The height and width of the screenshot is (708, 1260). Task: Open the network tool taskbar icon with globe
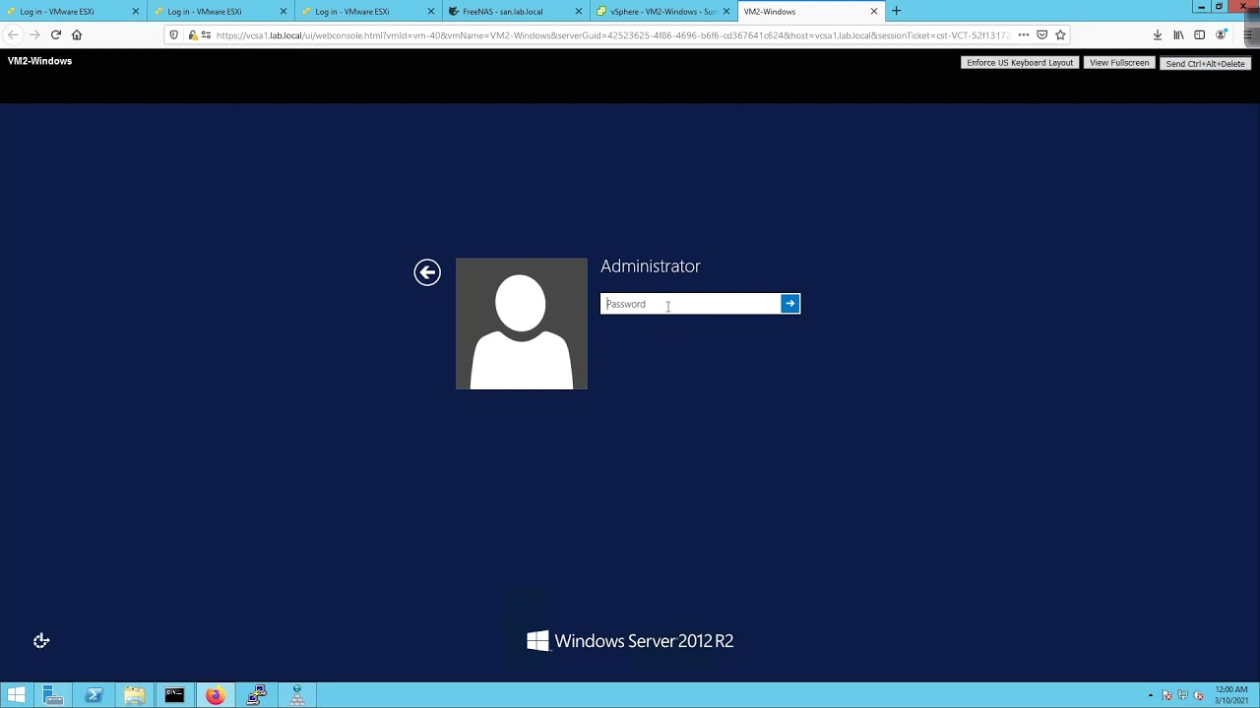tap(296, 695)
